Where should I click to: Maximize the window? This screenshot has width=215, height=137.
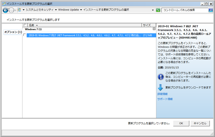(206, 4)
